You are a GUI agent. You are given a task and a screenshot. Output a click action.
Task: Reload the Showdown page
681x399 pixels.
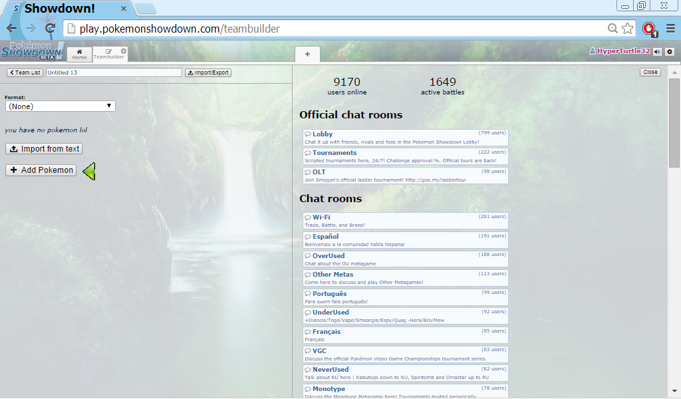(51, 29)
